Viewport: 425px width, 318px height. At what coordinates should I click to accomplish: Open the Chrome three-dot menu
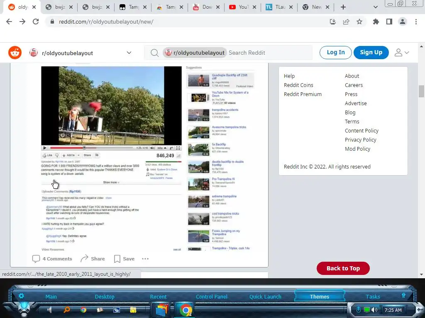click(x=416, y=22)
